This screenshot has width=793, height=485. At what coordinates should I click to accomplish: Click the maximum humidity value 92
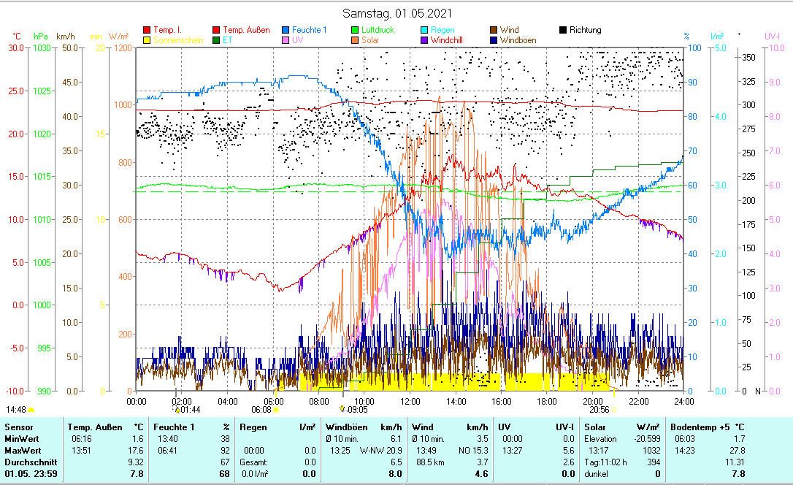(x=225, y=451)
